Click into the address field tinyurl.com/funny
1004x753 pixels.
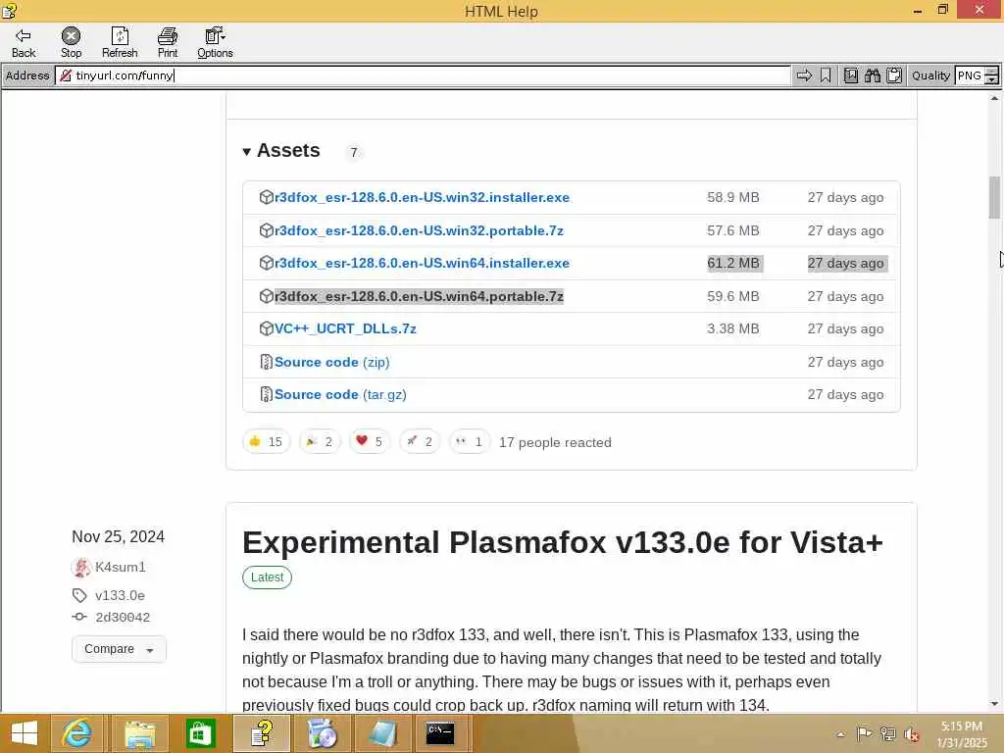(423, 75)
